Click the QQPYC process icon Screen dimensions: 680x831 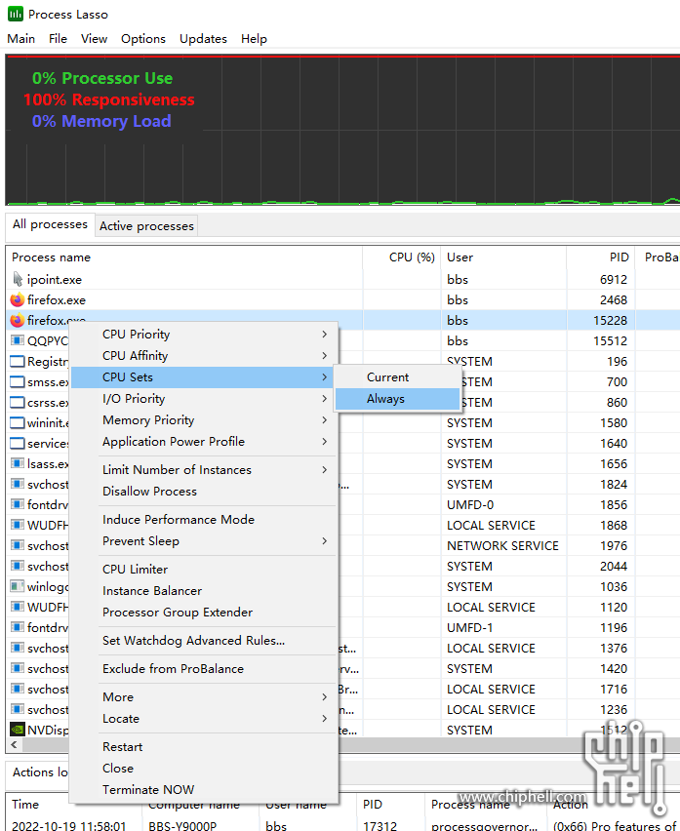point(18,340)
